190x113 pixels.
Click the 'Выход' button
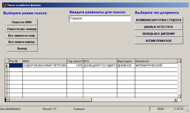[22, 49]
